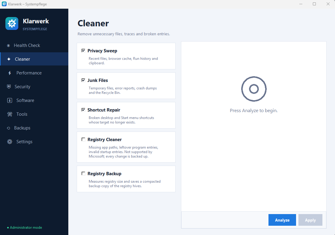Click the 'Temporary files, error reports' description
335x235 pixels.
click(123, 90)
